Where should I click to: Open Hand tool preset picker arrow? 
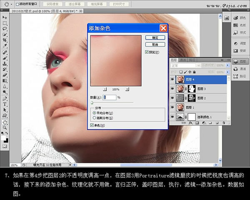pyautogui.click(x=11, y=4)
